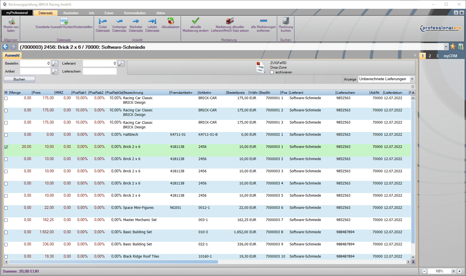Click the favorites star icon
The width and height of the screenshot is (466, 276).
coord(453,47)
